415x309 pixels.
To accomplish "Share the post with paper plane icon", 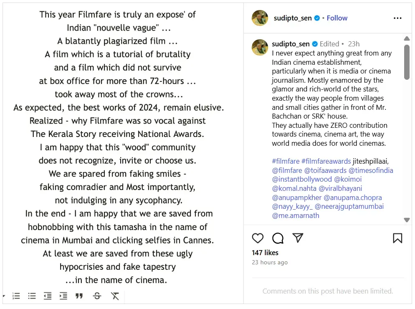I will click(298, 238).
